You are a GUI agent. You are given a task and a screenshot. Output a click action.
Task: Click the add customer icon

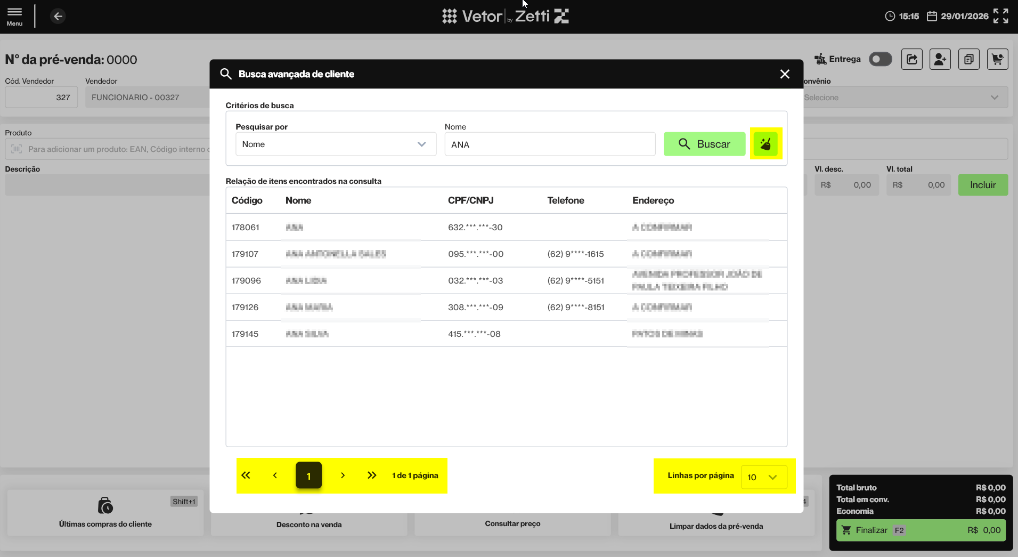(x=940, y=59)
